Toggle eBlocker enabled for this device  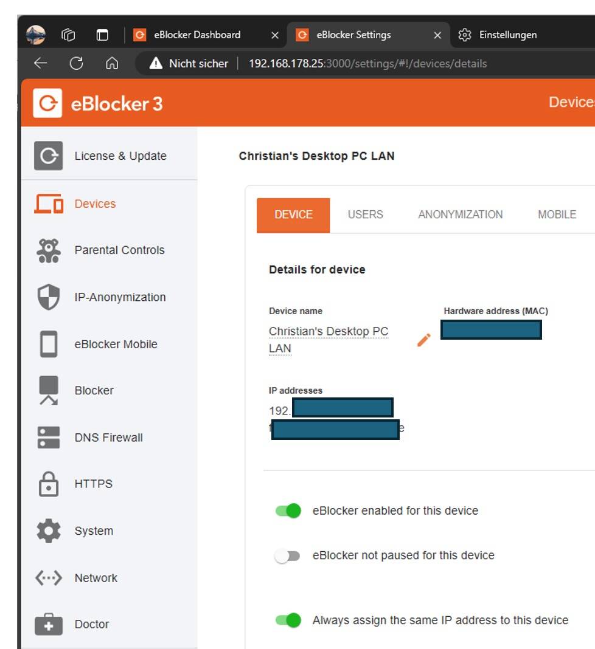[x=288, y=511]
